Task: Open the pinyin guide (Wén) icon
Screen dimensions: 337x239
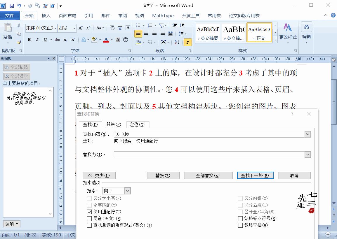Action: tap(120, 28)
